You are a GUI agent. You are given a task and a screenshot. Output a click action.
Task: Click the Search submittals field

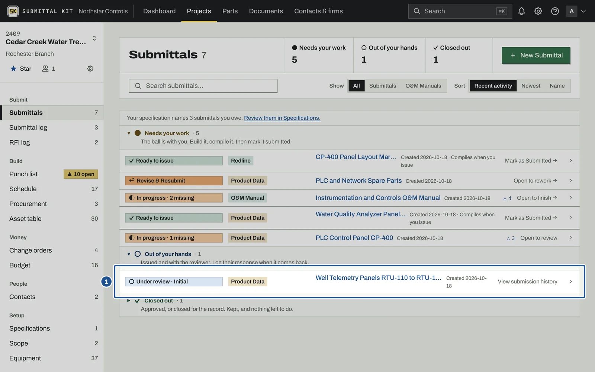tap(203, 86)
